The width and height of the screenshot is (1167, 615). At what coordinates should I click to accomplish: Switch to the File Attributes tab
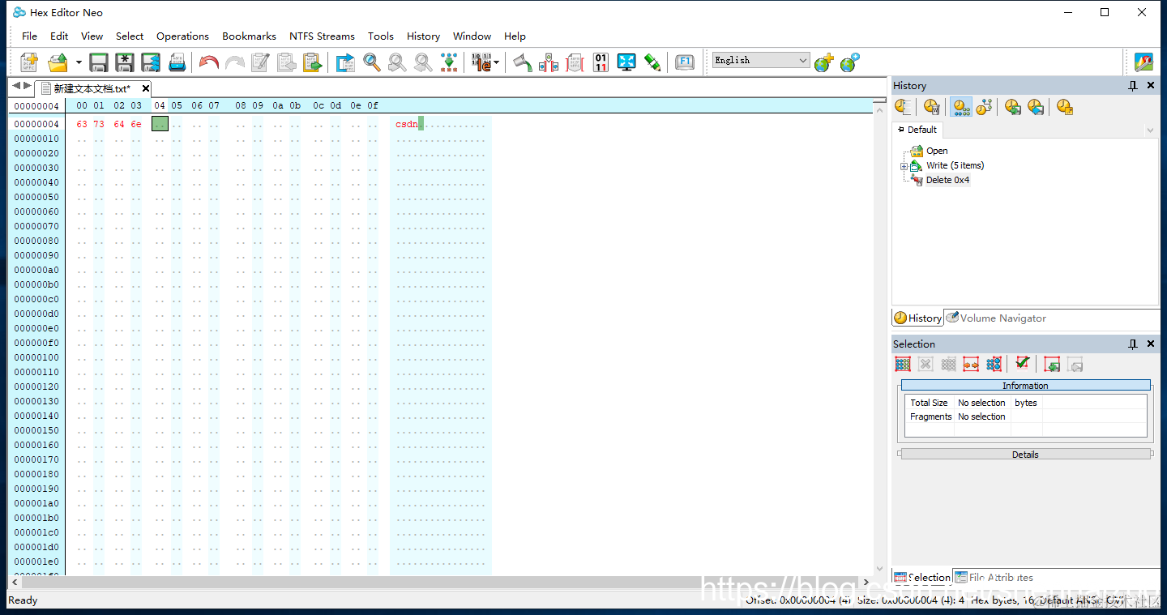click(x=994, y=577)
